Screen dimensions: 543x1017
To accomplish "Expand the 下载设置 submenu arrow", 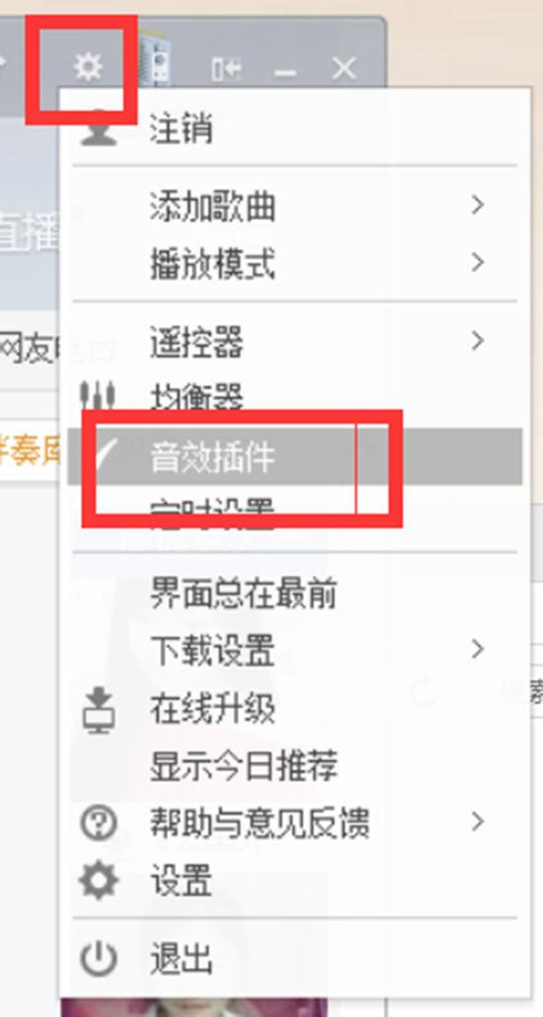I will click(478, 648).
